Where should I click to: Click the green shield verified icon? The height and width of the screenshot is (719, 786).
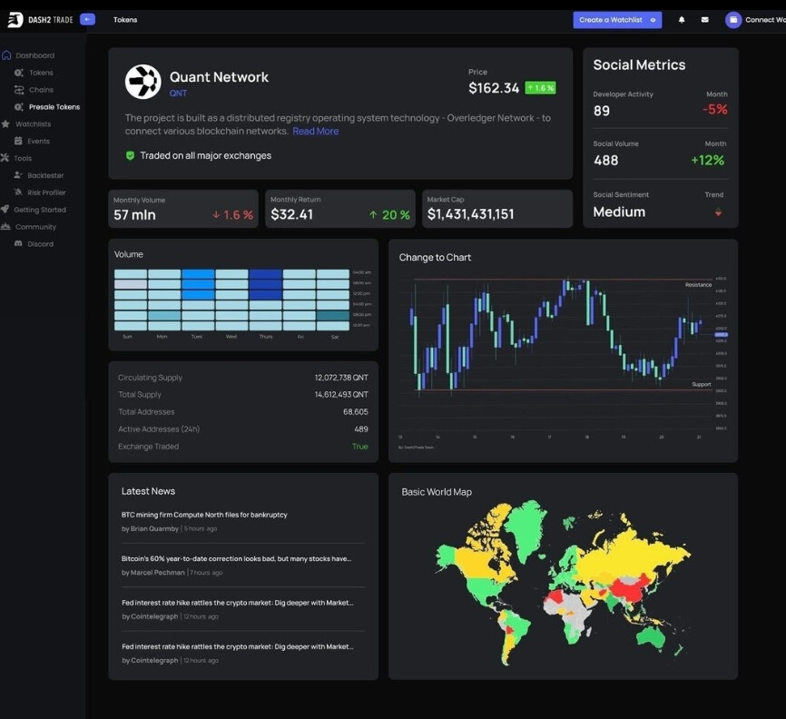(130, 155)
